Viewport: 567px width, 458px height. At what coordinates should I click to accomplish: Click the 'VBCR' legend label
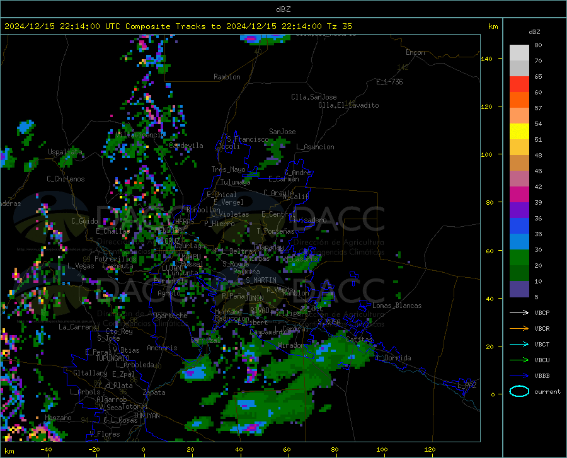542,329
